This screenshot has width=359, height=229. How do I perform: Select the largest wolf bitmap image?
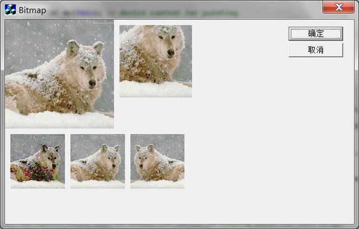(x=59, y=74)
